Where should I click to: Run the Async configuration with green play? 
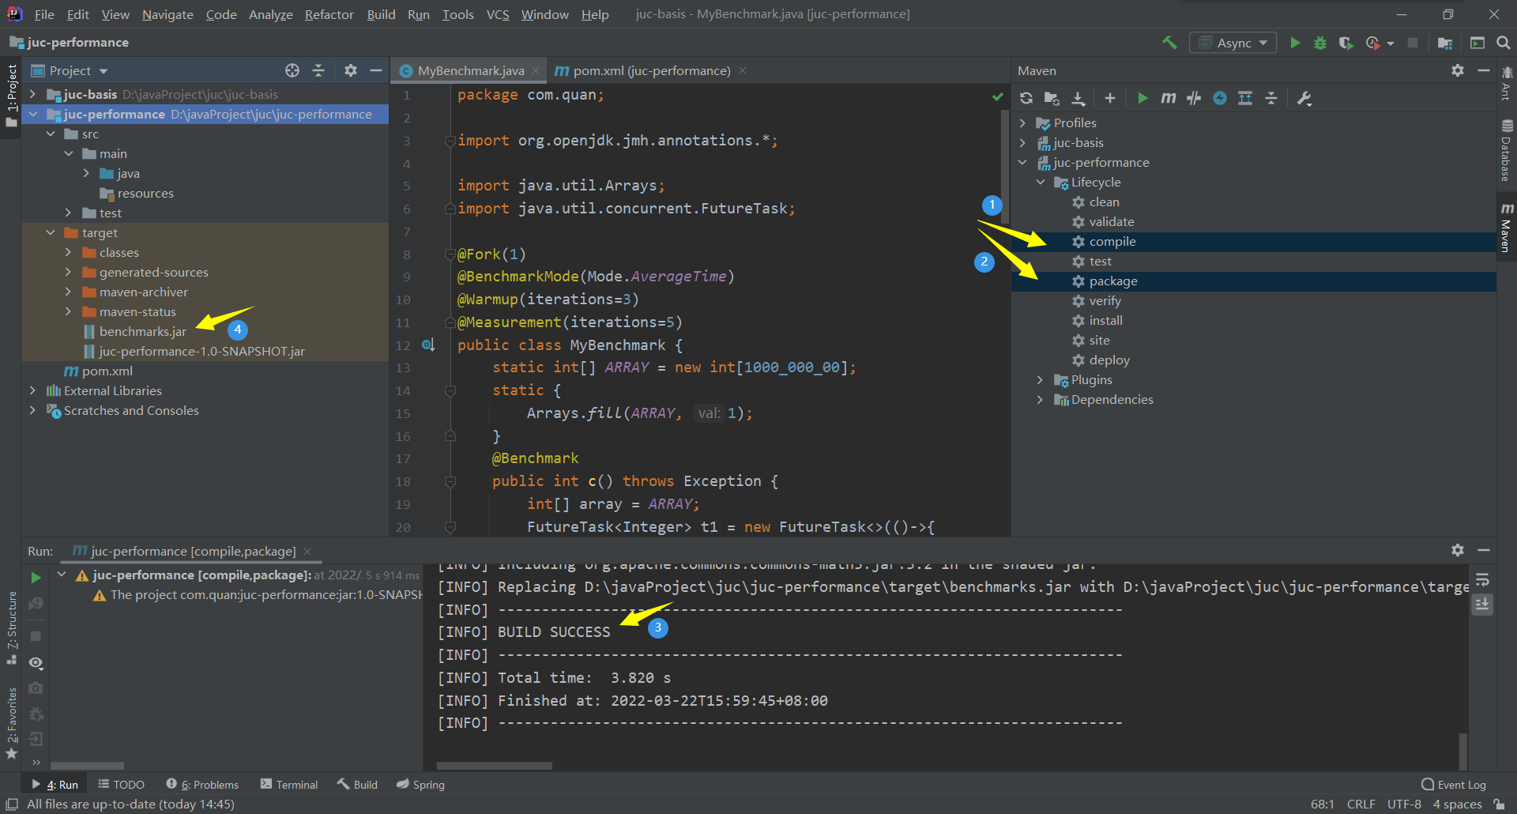point(1295,43)
